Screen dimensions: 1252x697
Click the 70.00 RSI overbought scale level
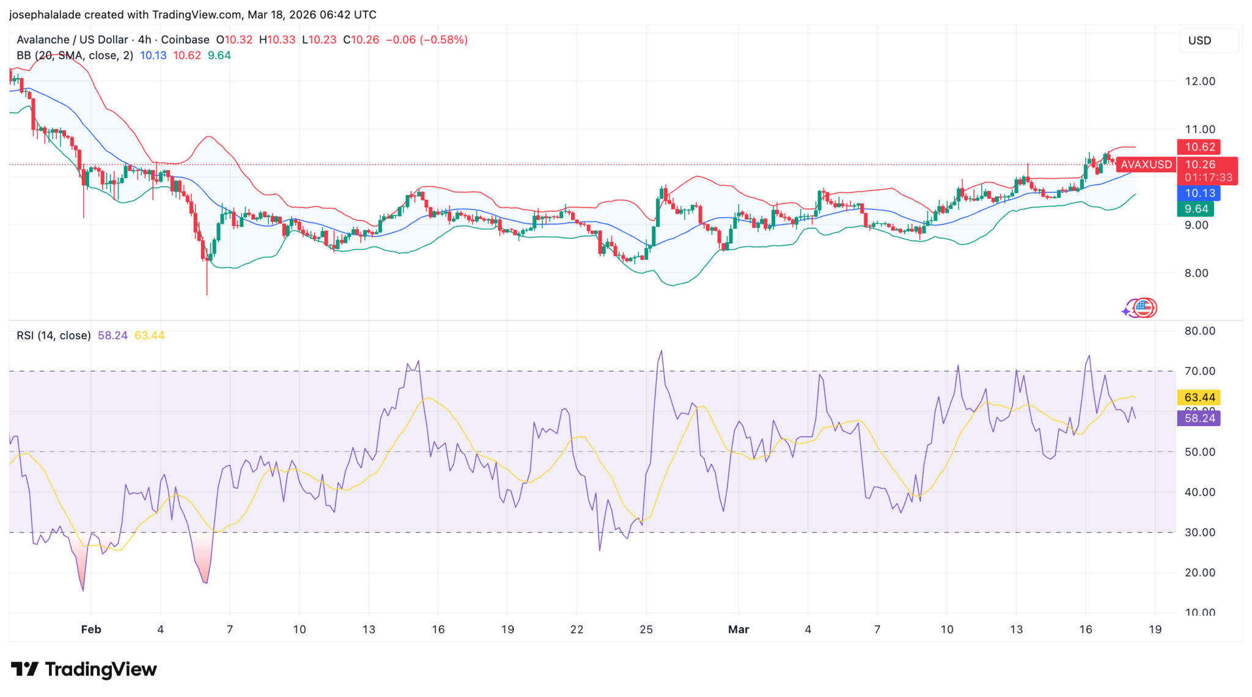[1199, 371]
